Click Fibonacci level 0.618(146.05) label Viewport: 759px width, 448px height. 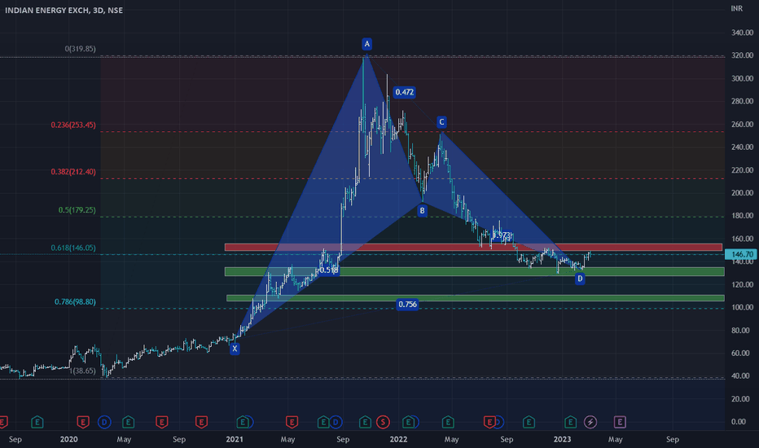click(73, 248)
